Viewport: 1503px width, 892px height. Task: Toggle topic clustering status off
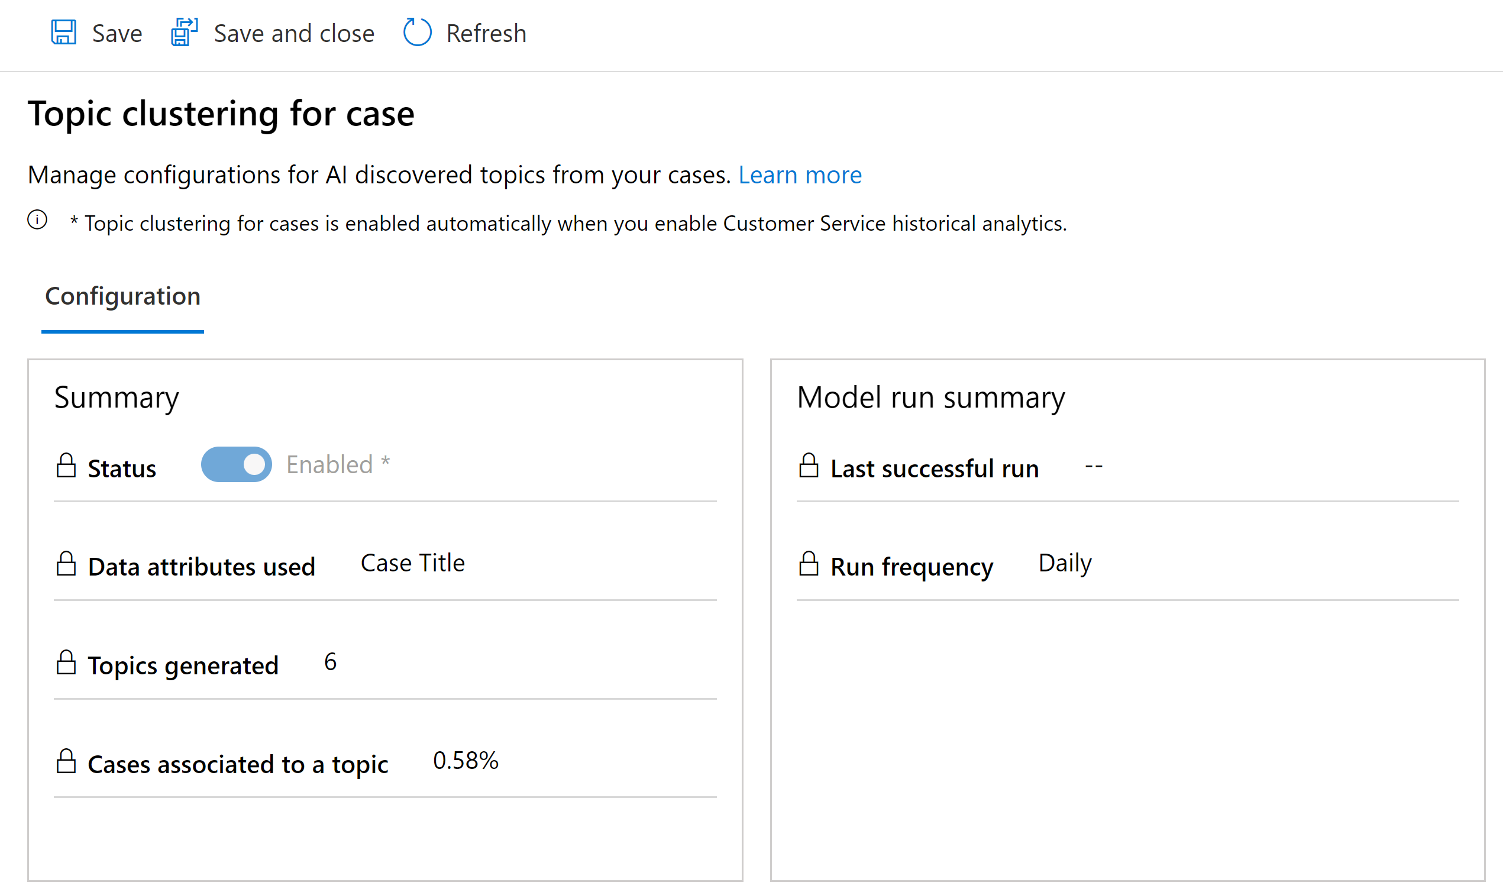click(x=235, y=464)
